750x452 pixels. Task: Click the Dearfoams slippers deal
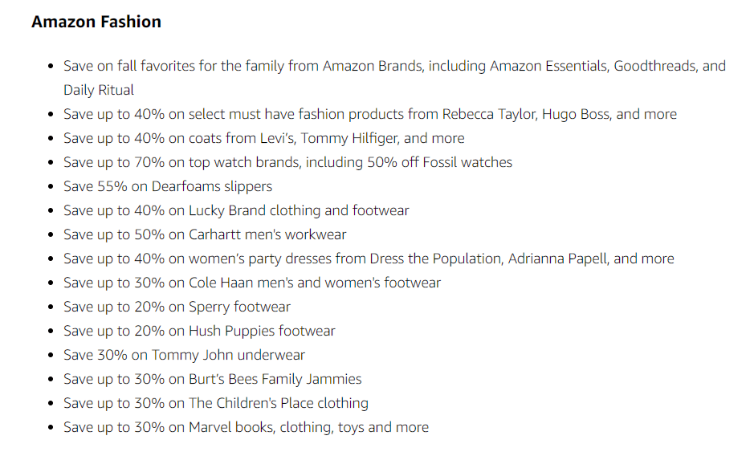(167, 186)
